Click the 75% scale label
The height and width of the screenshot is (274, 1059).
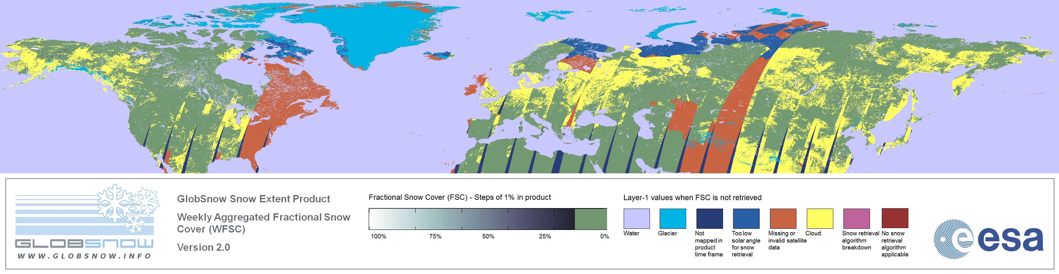[x=435, y=236]
